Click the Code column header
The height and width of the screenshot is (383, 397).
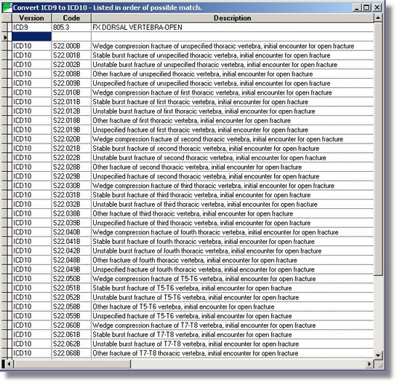click(71, 18)
